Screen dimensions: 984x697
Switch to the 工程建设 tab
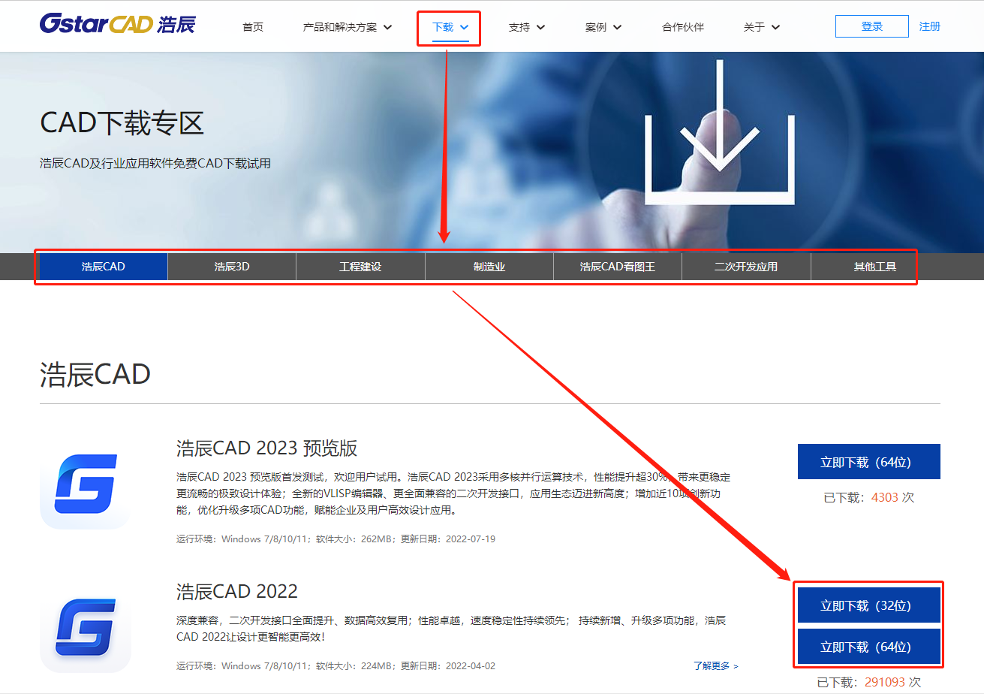(x=360, y=267)
